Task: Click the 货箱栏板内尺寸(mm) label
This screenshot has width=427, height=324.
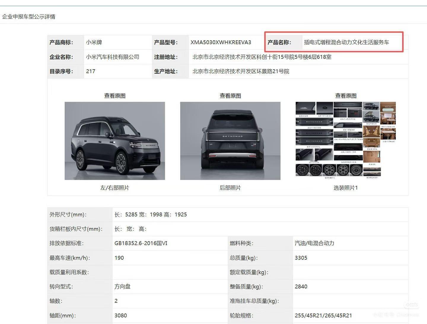Action: (76, 229)
